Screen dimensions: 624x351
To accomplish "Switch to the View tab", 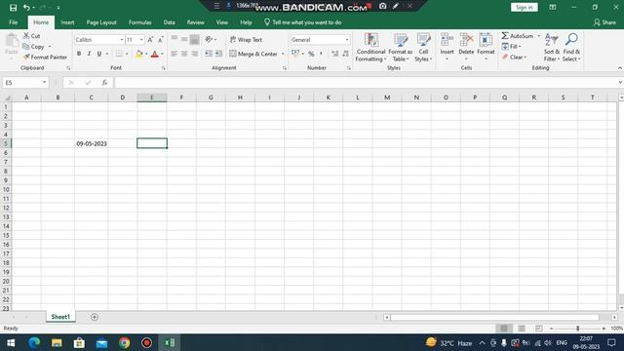I will [222, 22].
